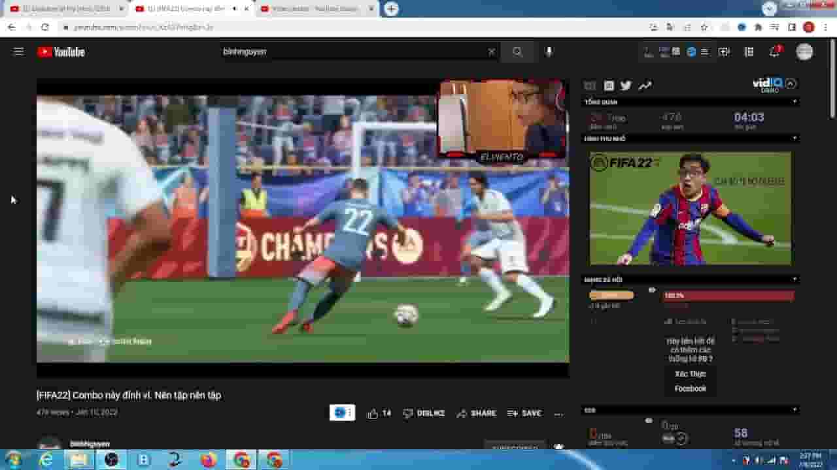
Task: Click the first vidIQ panel icon
Action: [x=590, y=86]
